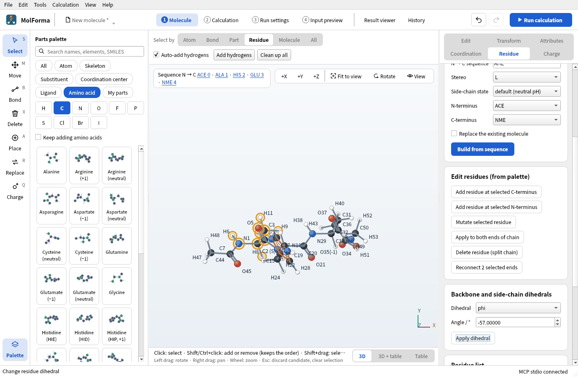The height and width of the screenshot is (377, 578).
Task: Open the View eye menu
Action: point(416,76)
